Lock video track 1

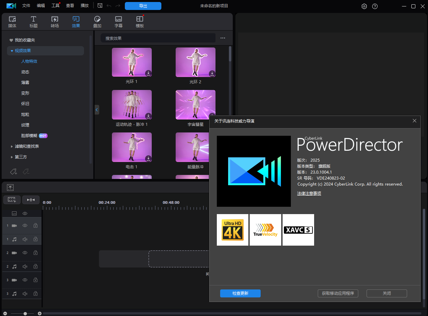(x=36, y=226)
